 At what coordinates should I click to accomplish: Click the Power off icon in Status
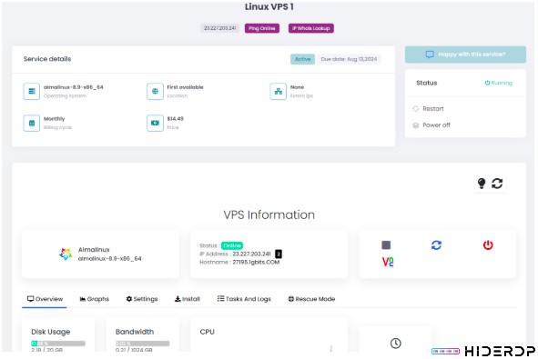click(x=415, y=125)
